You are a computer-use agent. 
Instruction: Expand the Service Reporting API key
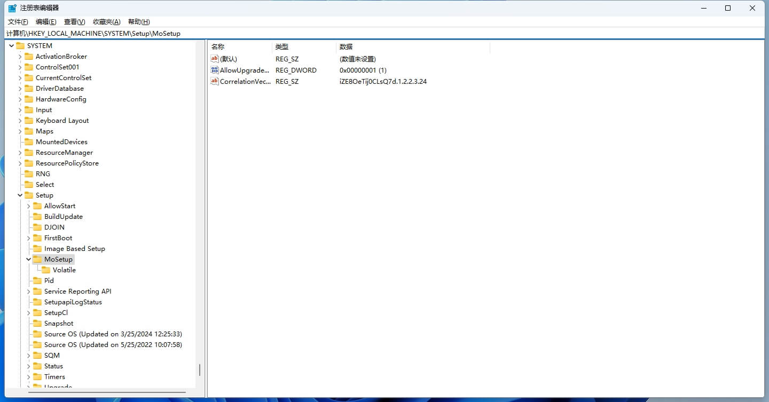[x=29, y=291]
